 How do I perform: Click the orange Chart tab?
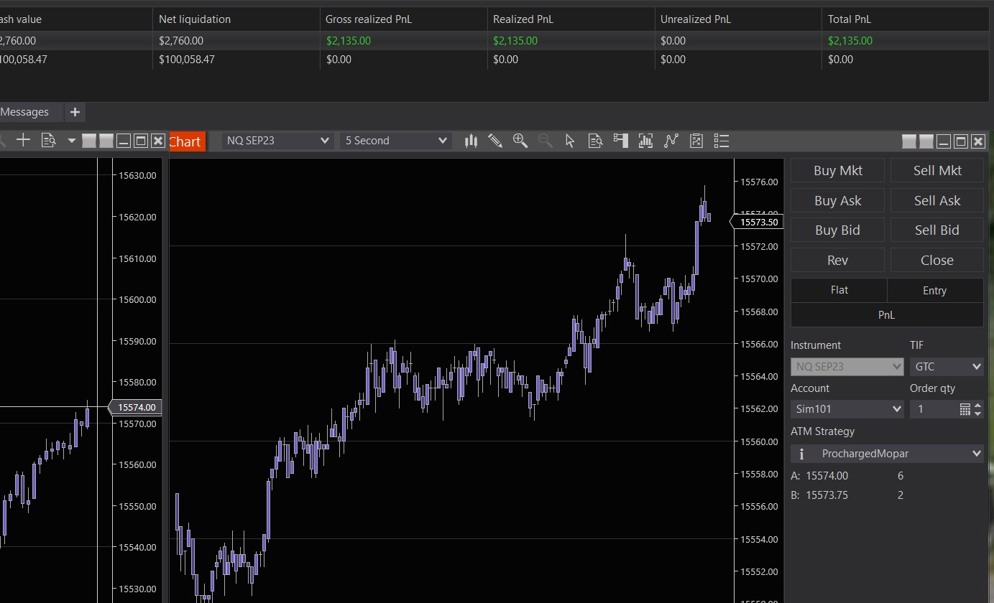tap(185, 141)
